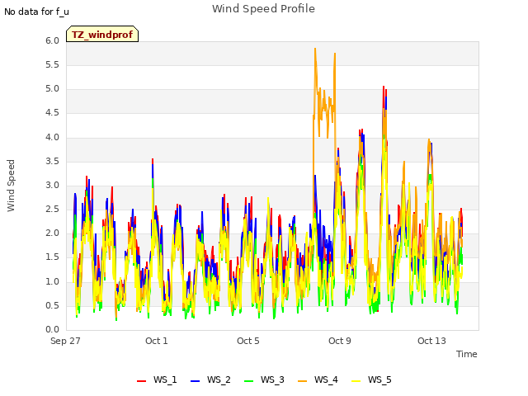528x396 pixels.
Task: Click the 1.0 y-axis tick label
Action: click(52, 282)
